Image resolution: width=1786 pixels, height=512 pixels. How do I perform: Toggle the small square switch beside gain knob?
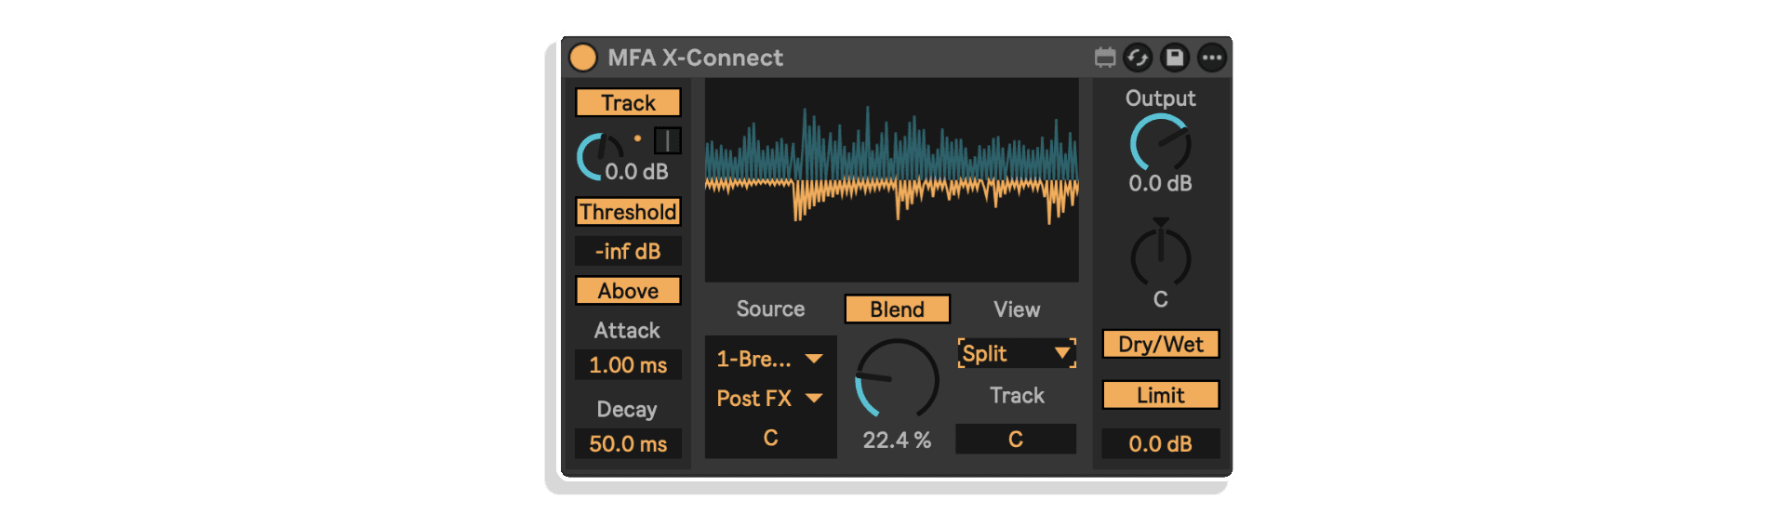pos(668,140)
